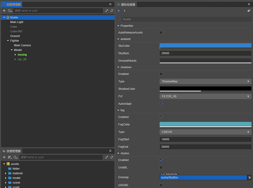Disable skybox with its Enabled checkbox
This screenshot has width=253, height=188.
point(161,160)
